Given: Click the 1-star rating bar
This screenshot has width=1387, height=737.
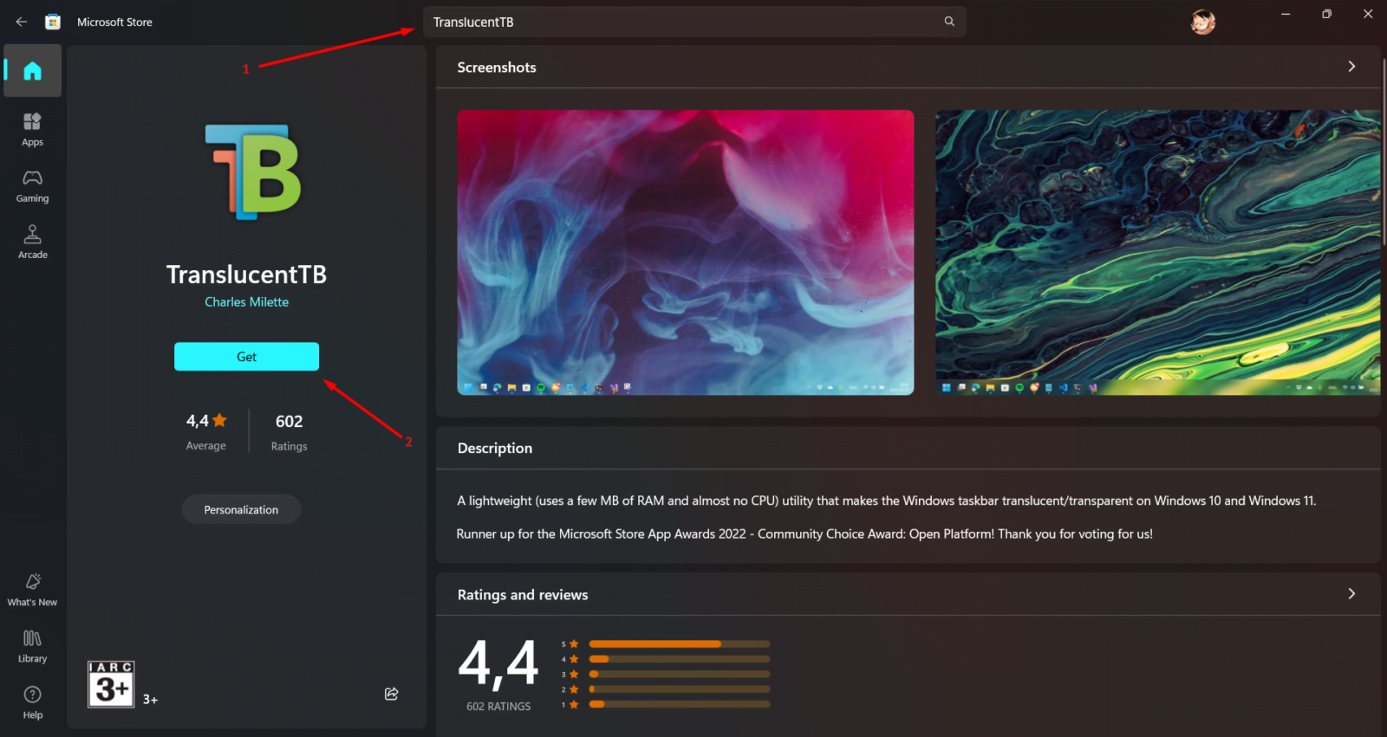Looking at the screenshot, I should (x=679, y=704).
